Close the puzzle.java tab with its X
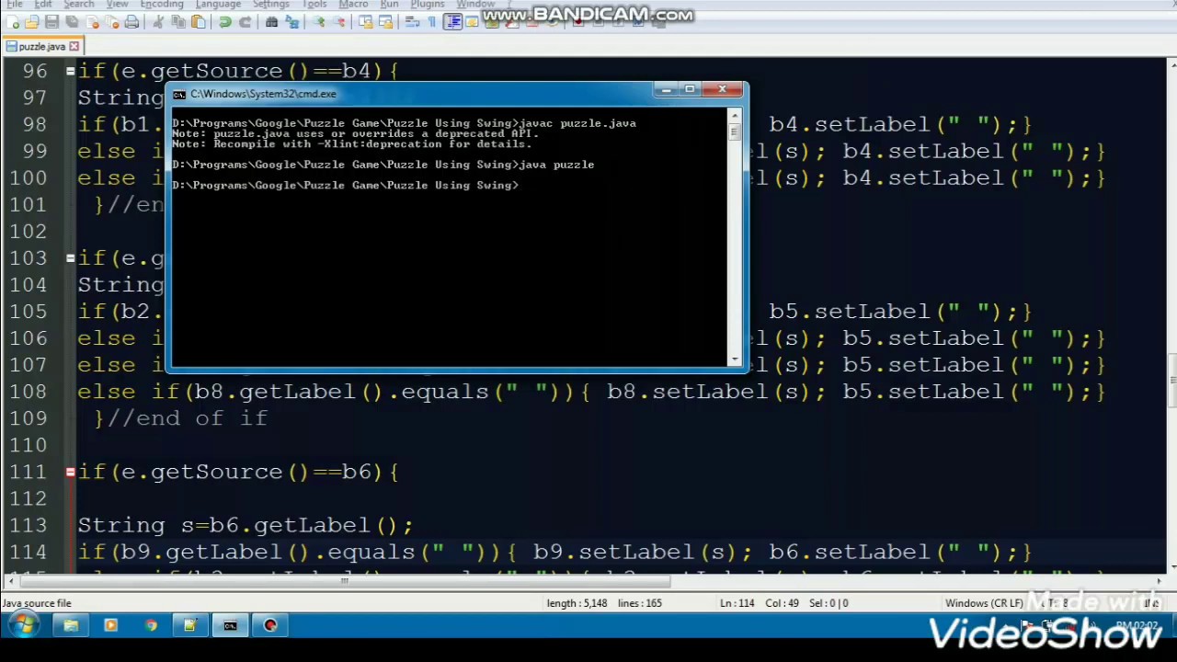The width and height of the screenshot is (1177, 662). [74, 46]
